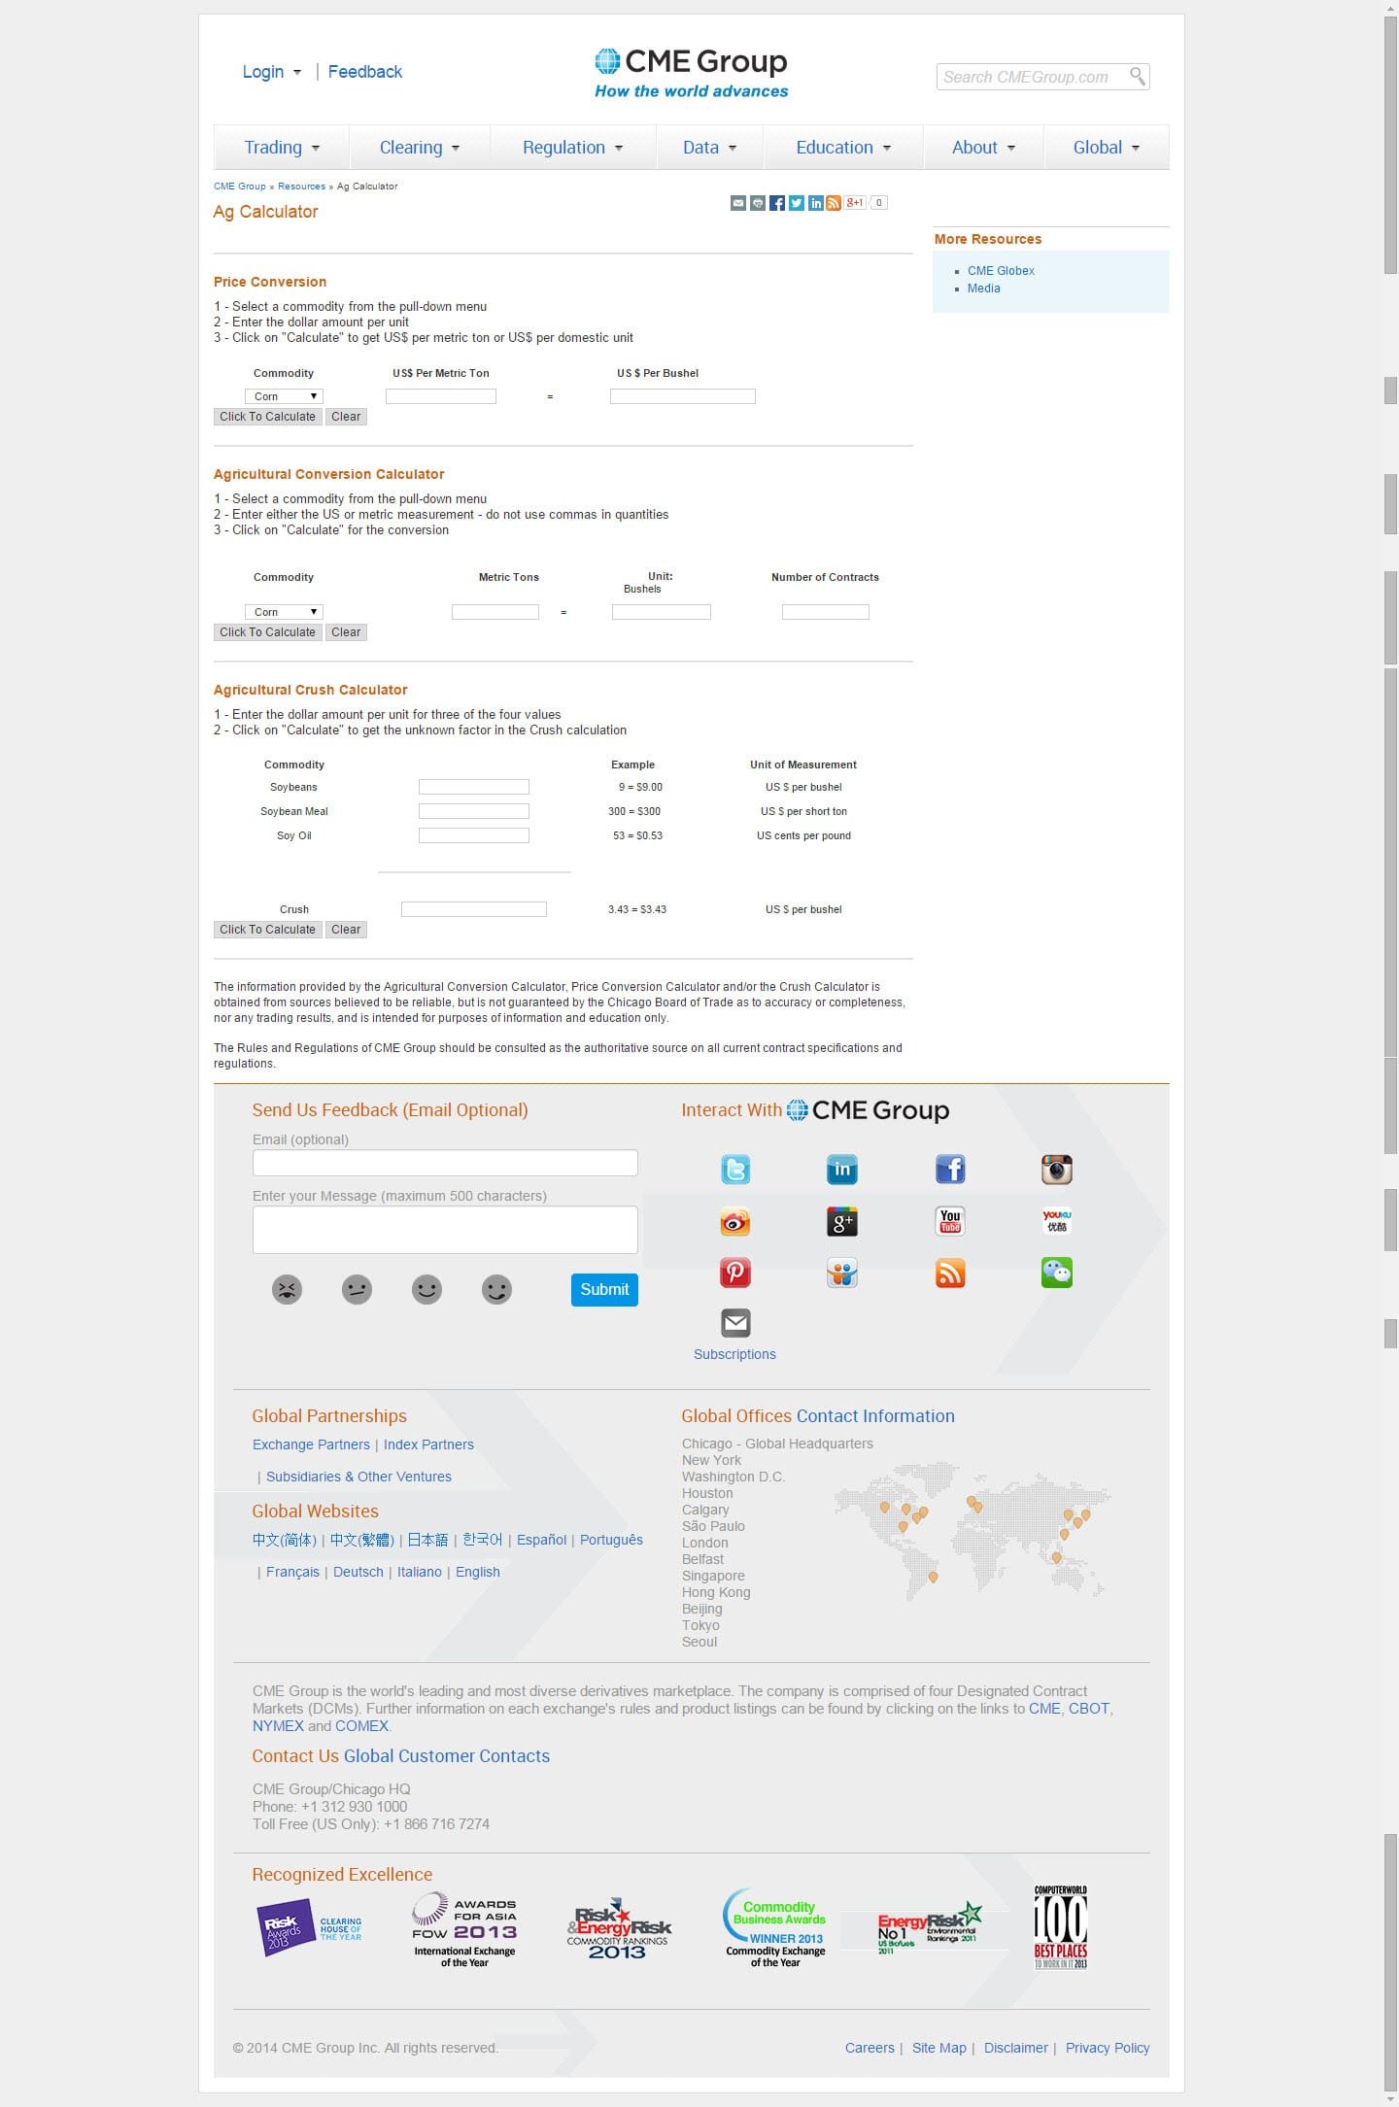Viewport: 1399px width, 2107px height.
Task: Open the Price Conversion commodity dropdown set to Corn
Action: [284, 396]
